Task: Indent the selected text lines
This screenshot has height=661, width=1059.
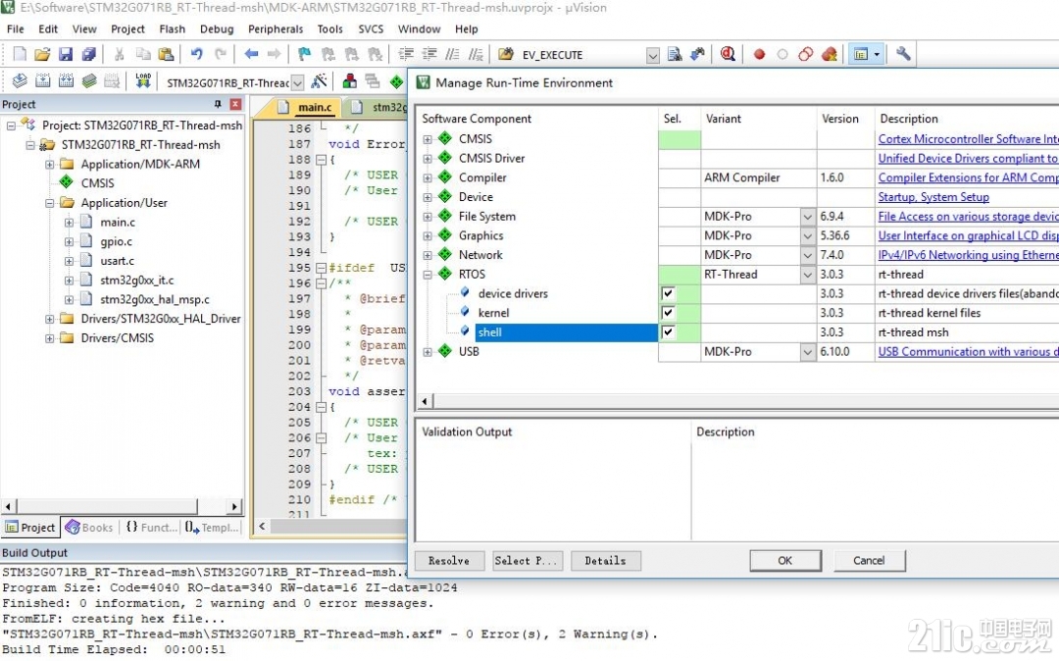Action: [x=406, y=54]
